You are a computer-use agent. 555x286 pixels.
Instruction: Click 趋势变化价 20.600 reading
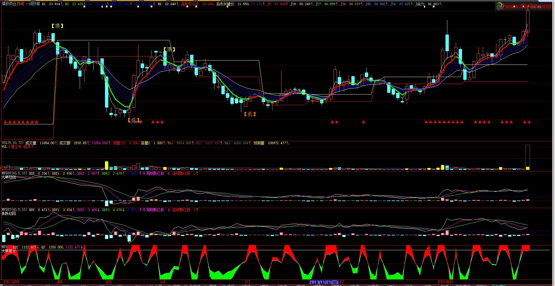click(x=198, y=4)
